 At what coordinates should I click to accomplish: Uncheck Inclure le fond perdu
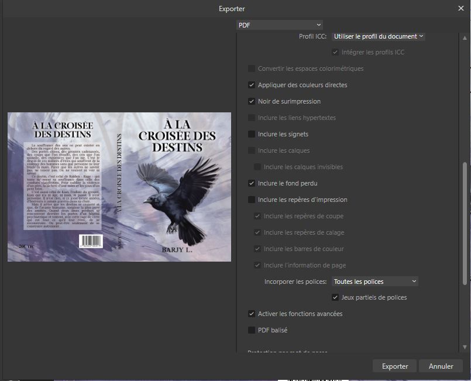coord(252,183)
